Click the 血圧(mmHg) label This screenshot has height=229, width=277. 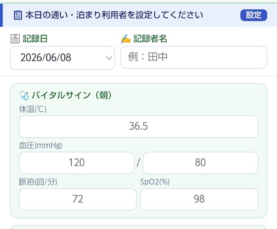click(40, 145)
